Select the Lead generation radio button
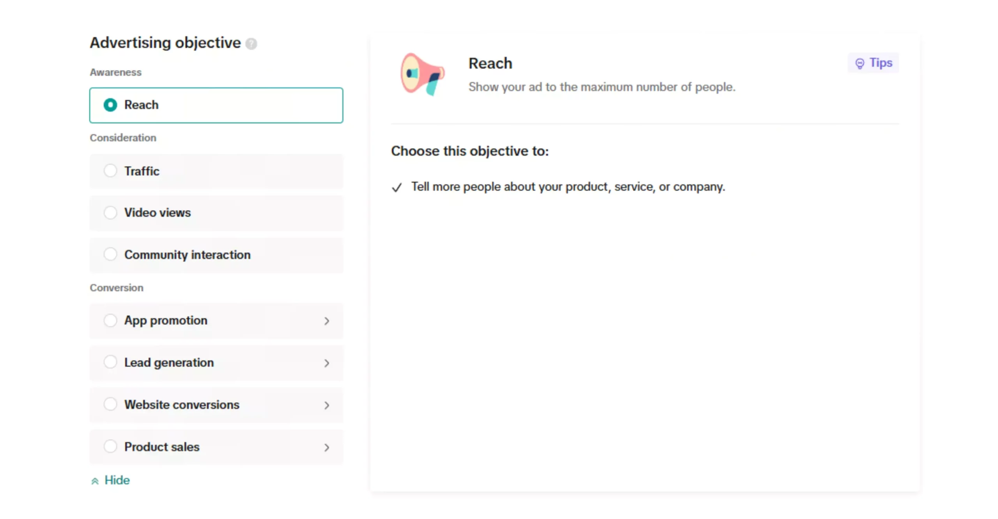Viewport: 998px width, 519px height. 110,362
